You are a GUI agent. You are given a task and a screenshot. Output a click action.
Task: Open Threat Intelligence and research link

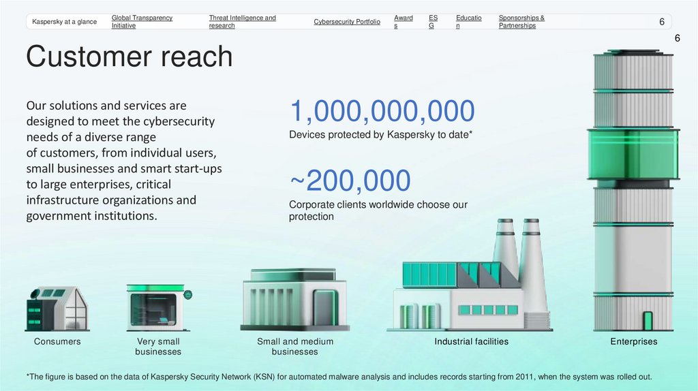(x=242, y=22)
